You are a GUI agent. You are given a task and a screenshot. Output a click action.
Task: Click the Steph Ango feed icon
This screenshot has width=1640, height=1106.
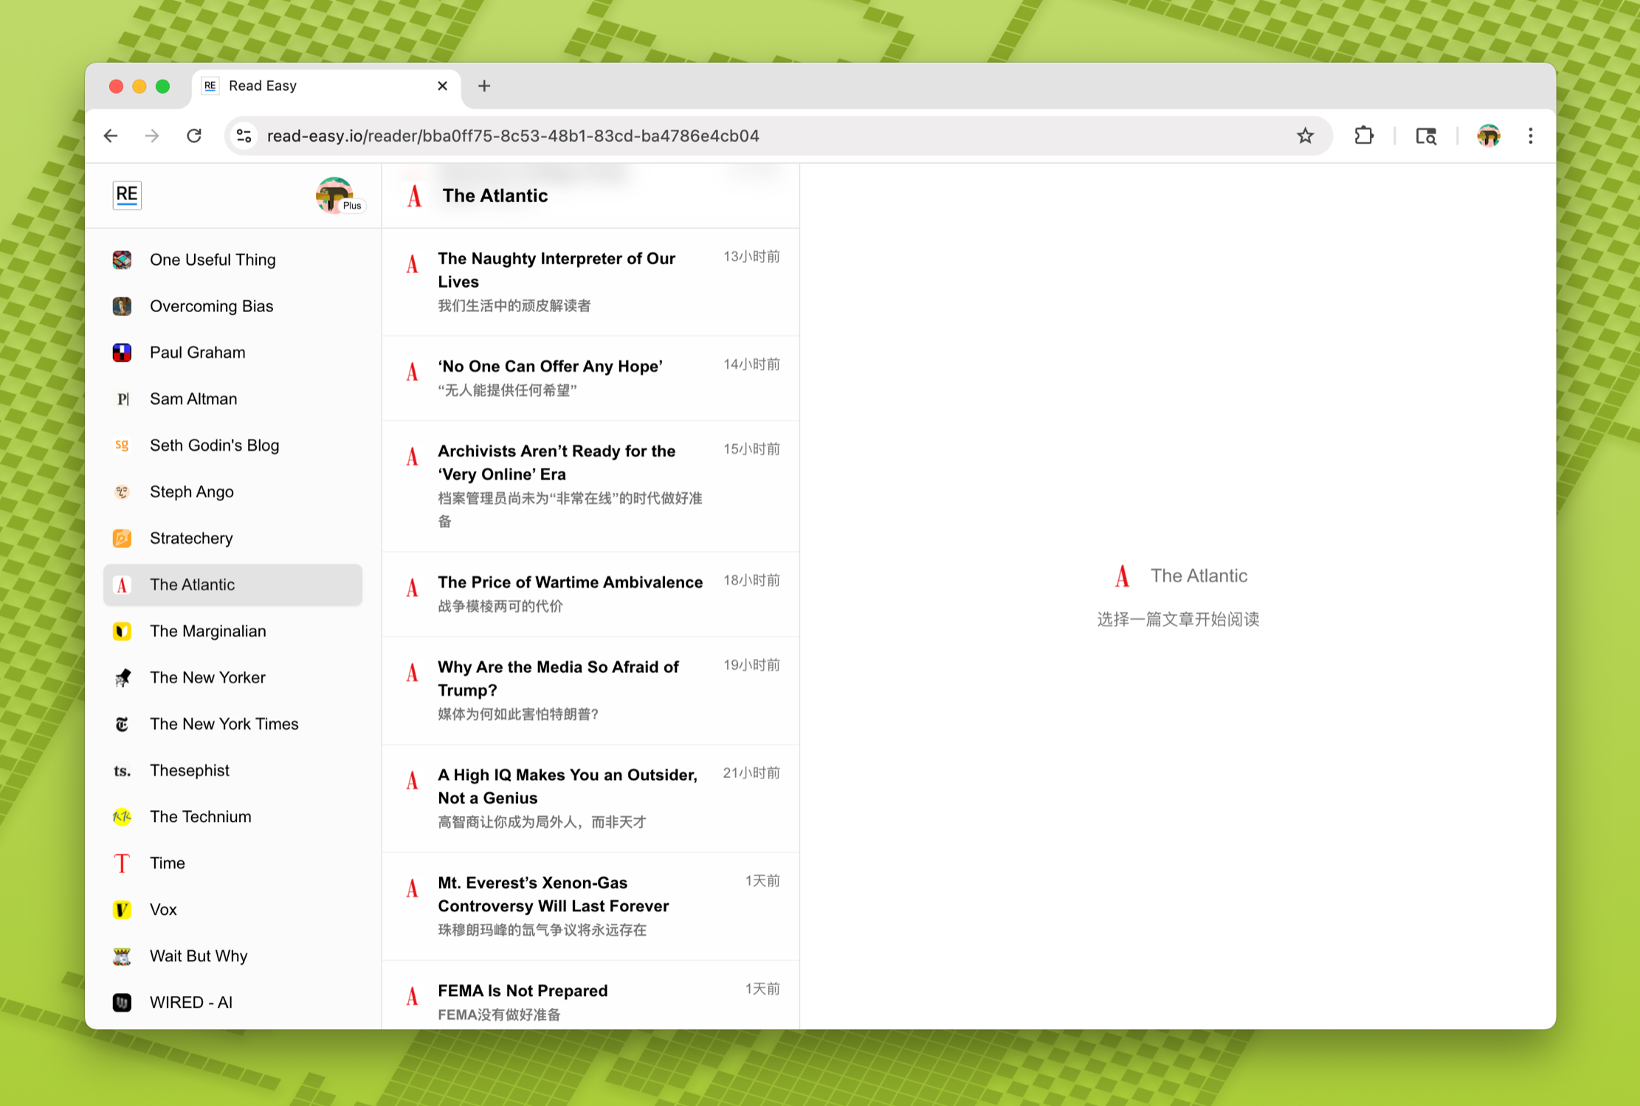click(122, 492)
